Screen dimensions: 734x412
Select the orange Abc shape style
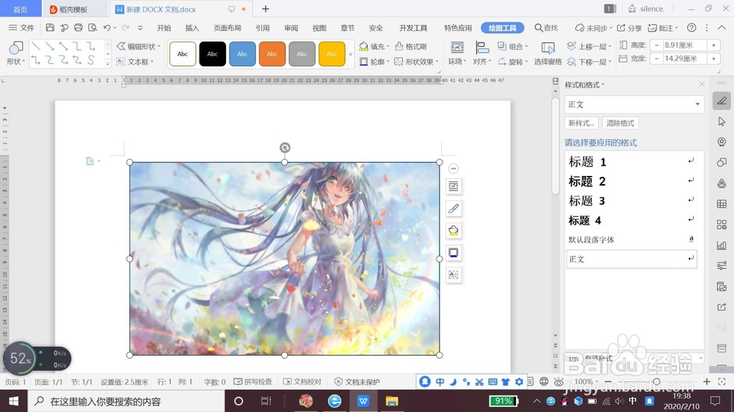(272, 54)
